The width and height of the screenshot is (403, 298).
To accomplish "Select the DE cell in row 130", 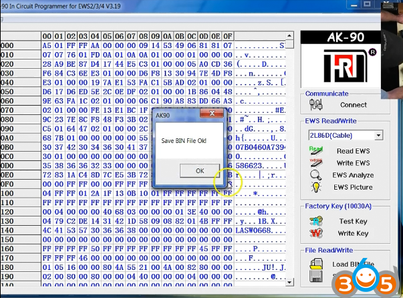I will [x=83, y=221].
